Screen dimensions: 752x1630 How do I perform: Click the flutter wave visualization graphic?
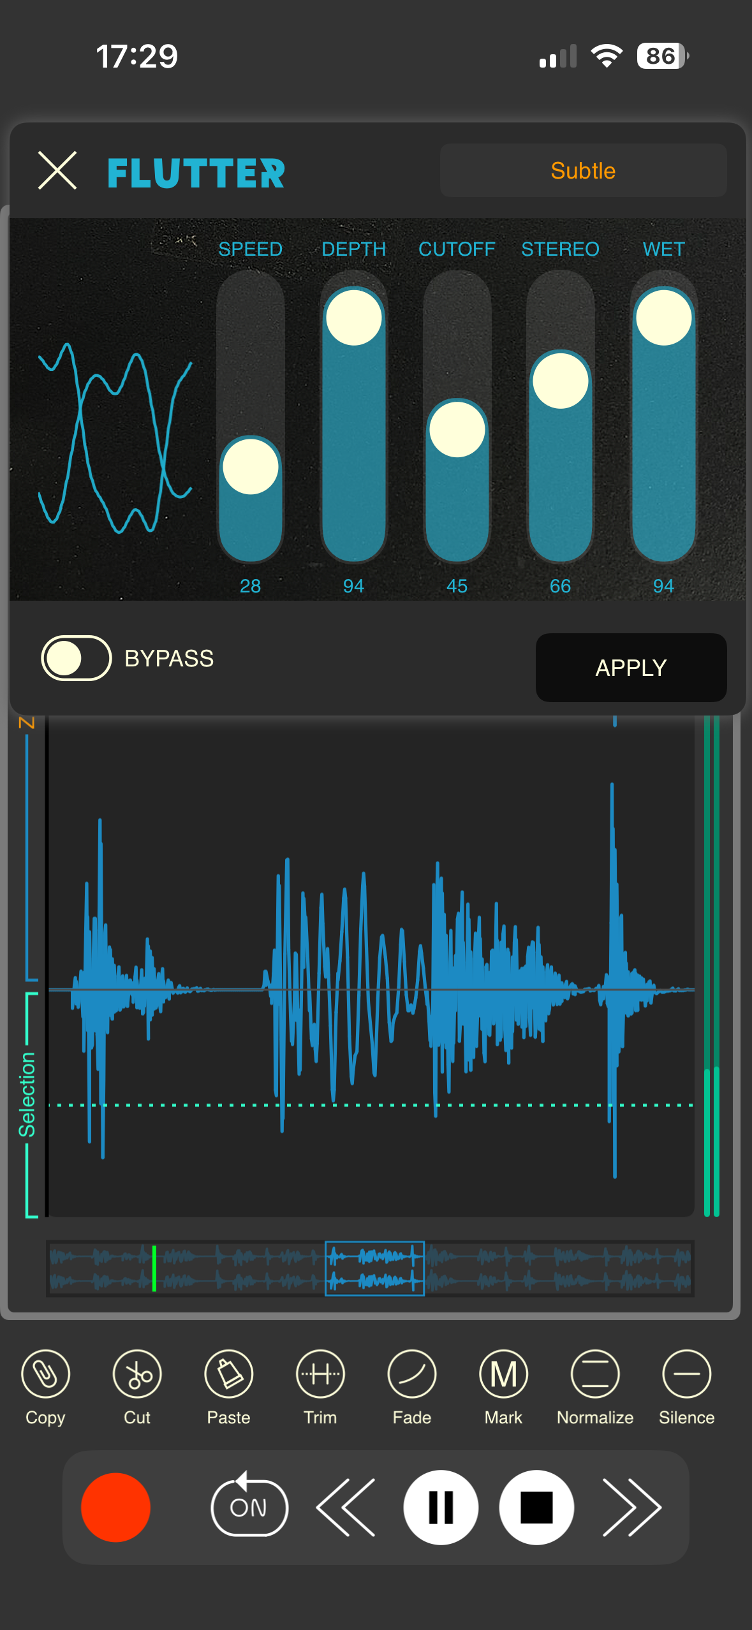click(115, 437)
